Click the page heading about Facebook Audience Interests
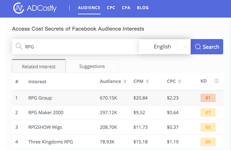 [78, 29]
